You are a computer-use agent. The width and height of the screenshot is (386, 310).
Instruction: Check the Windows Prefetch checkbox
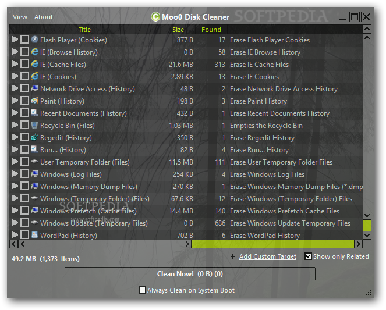point(24,211)
